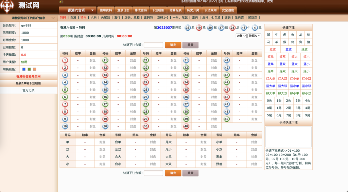
Task: Open the 特码A select box
Action: click(254, 36)
